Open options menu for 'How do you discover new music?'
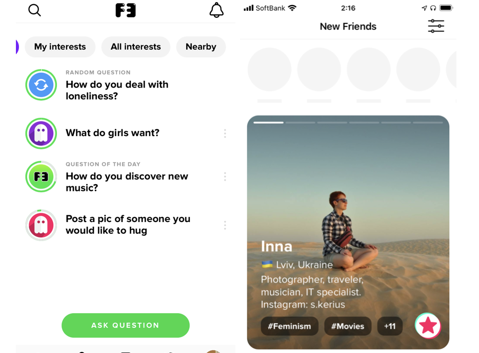Image resolution: width=479 pixels, height=353 pixels. [225, 176]
